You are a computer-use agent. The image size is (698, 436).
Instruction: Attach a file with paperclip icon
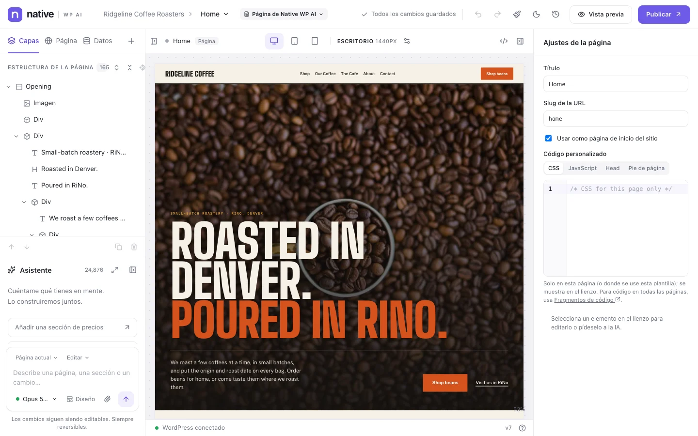108,399
